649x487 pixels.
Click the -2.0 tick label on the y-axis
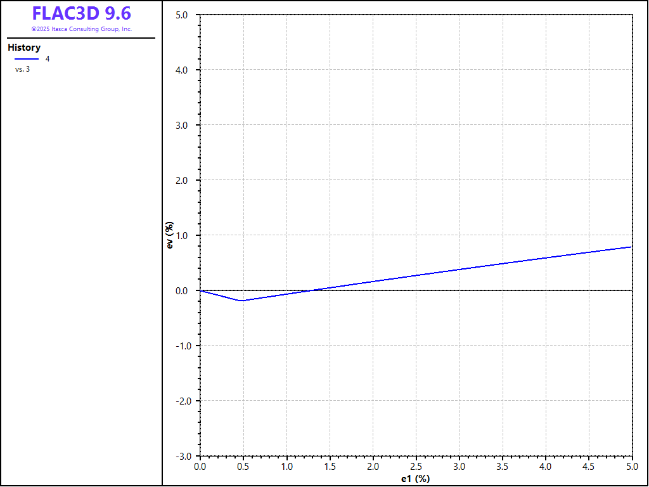[x=180, y=401]
